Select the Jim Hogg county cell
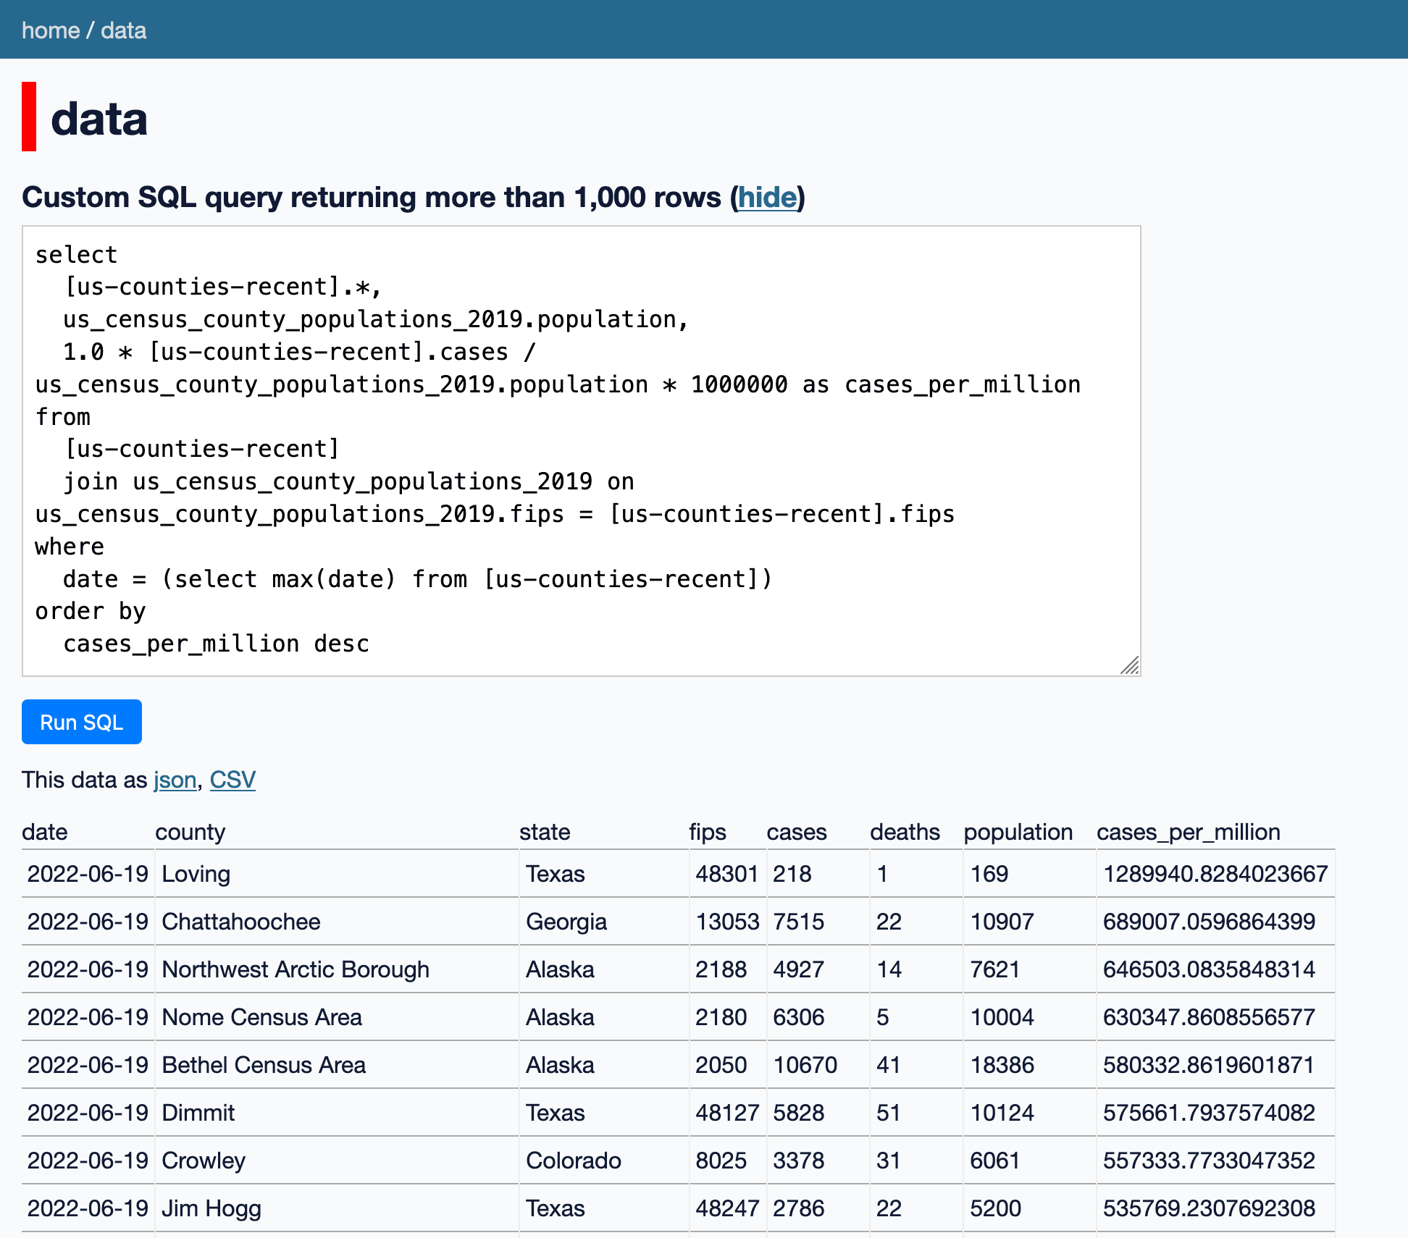Screen dimensions: 1408x1238 click(x=337, y=1208)
